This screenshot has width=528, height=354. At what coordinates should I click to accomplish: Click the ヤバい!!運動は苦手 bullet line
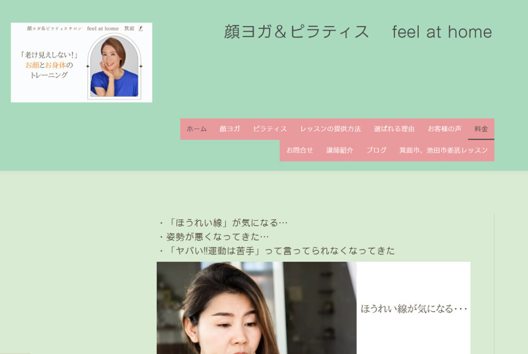pyautogui.click(x=277, y=251)
